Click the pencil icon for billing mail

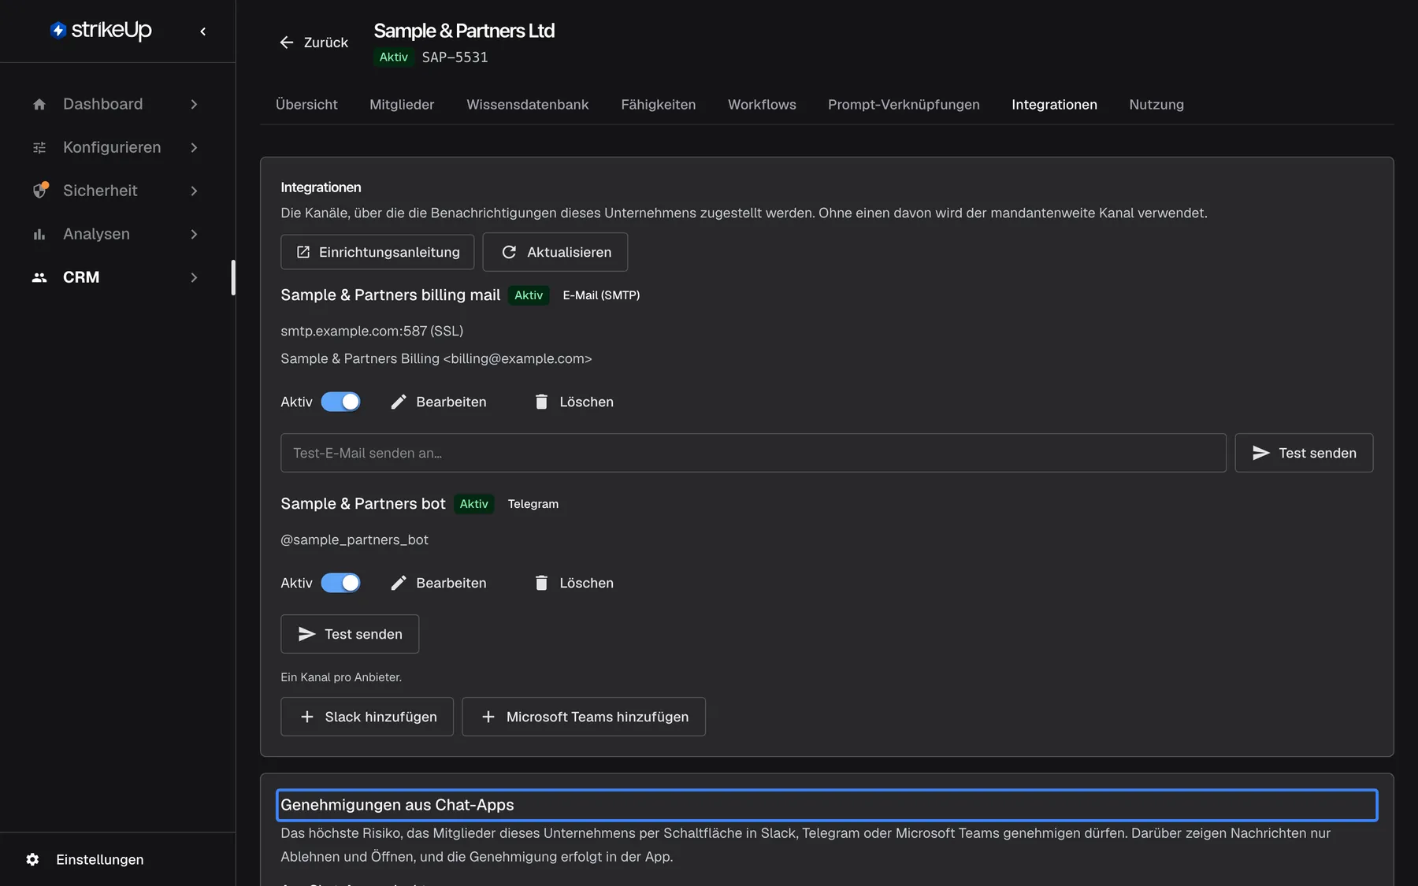pos(399,402)
